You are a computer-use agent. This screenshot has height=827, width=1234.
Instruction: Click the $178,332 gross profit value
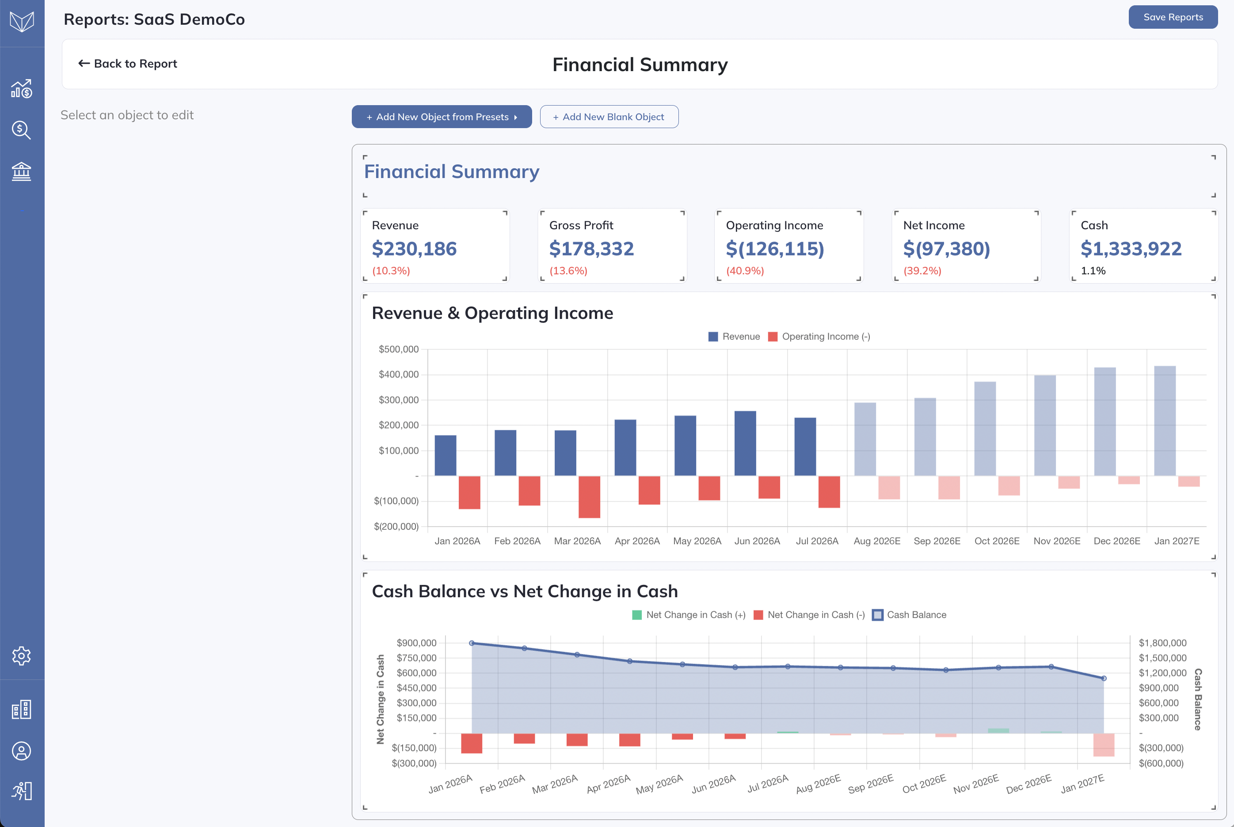pos(591,248)
